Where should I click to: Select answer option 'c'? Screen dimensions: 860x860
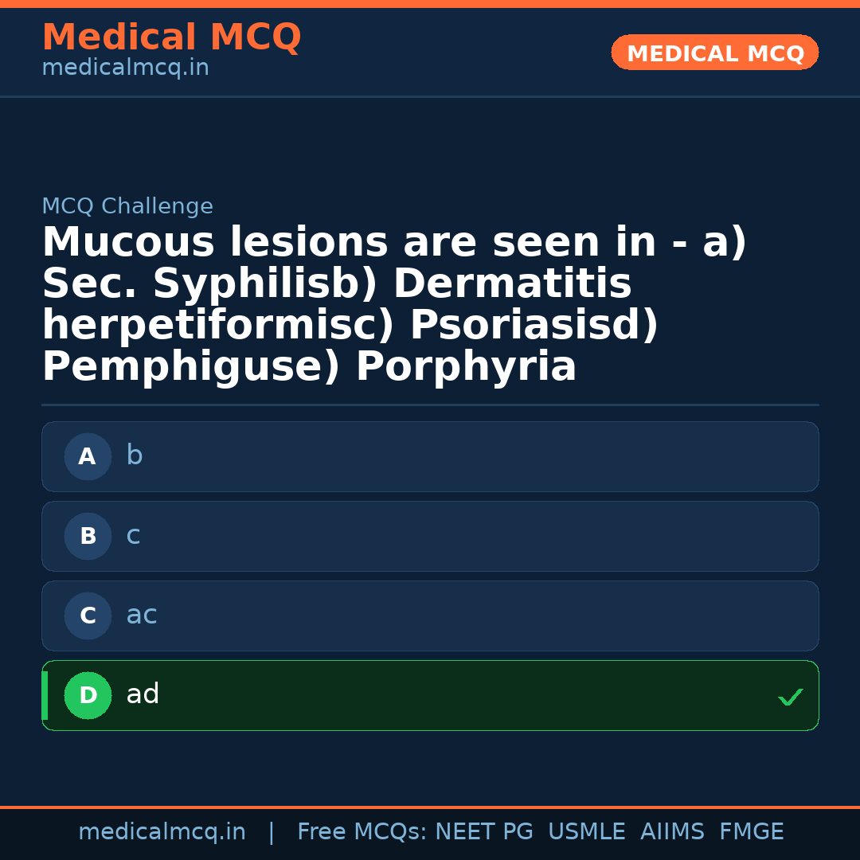pyautogui.click(x=430, y=536)
